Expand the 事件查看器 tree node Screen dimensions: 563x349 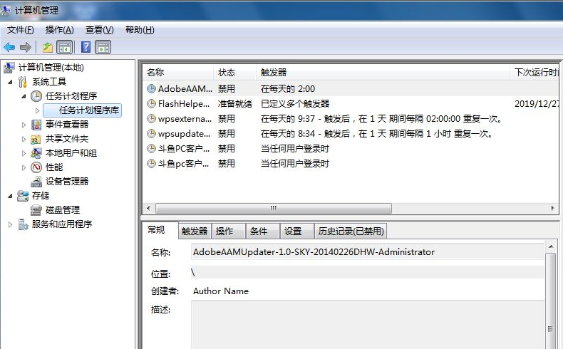pyautogui.click(x=24, y=125)
